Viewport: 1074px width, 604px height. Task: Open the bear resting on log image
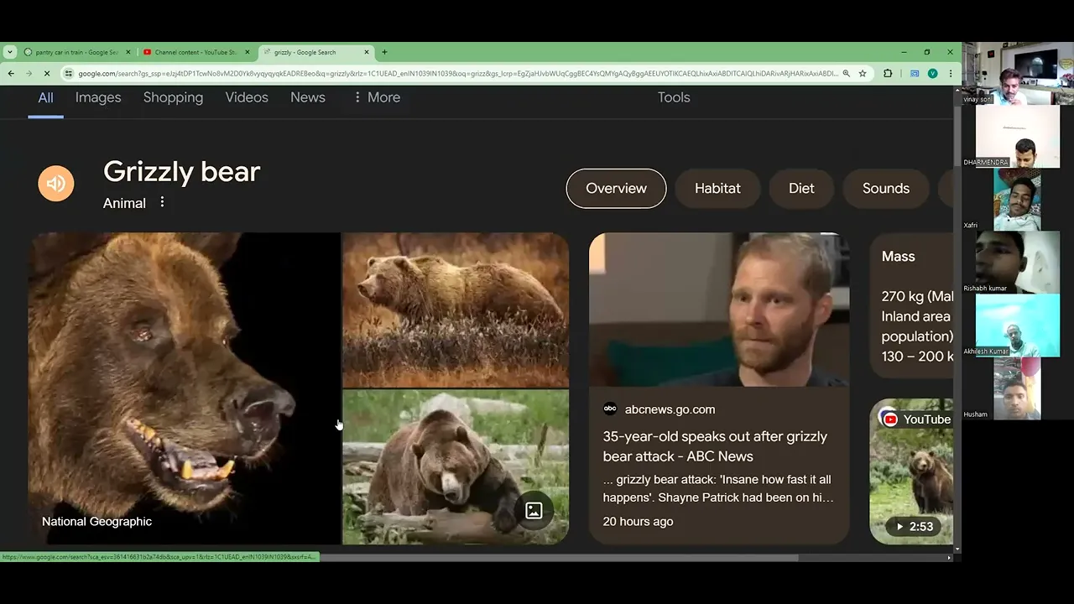point(456,467)
